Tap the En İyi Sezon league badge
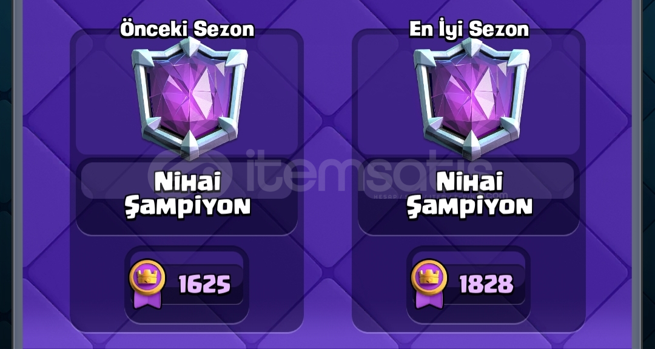Viewport: 655px width, 349px height. point(472,98)
